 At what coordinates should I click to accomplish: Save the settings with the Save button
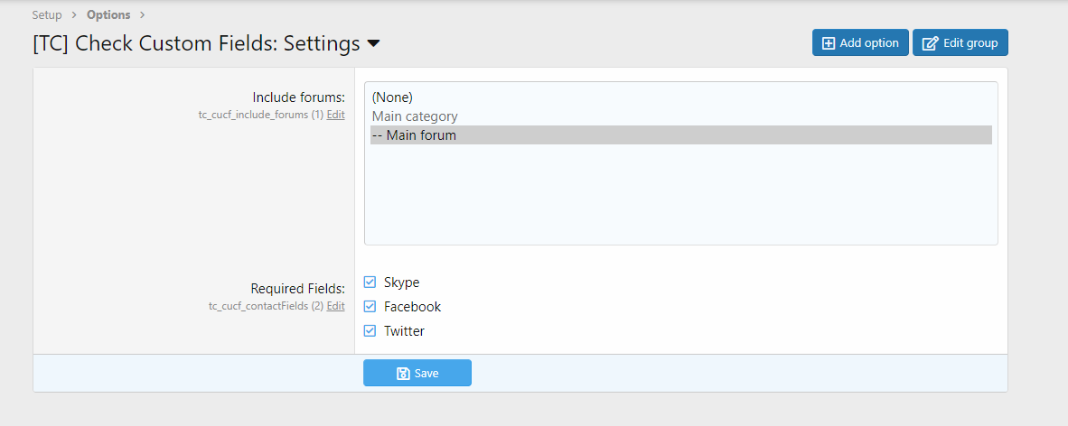pos(417,374)
